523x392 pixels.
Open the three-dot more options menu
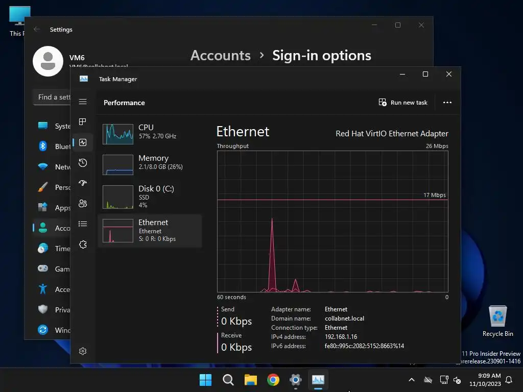[447, 102]
